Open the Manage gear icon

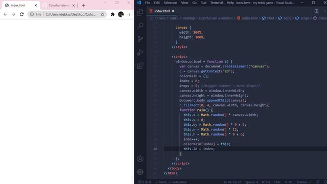(x=141, y=172)
